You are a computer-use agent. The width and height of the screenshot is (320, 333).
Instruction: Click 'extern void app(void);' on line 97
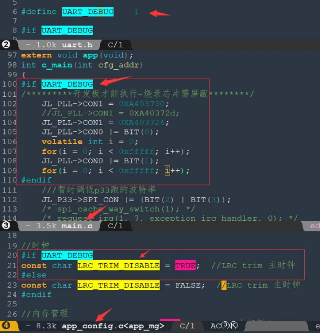77,55
